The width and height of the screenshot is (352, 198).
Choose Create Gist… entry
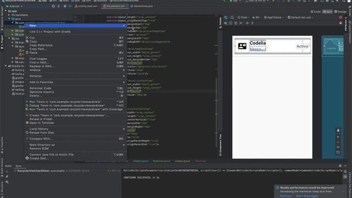tap(76, 158)
